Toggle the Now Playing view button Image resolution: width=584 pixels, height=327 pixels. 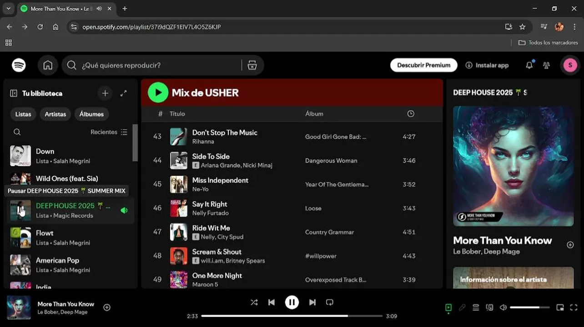click(448, 307)
